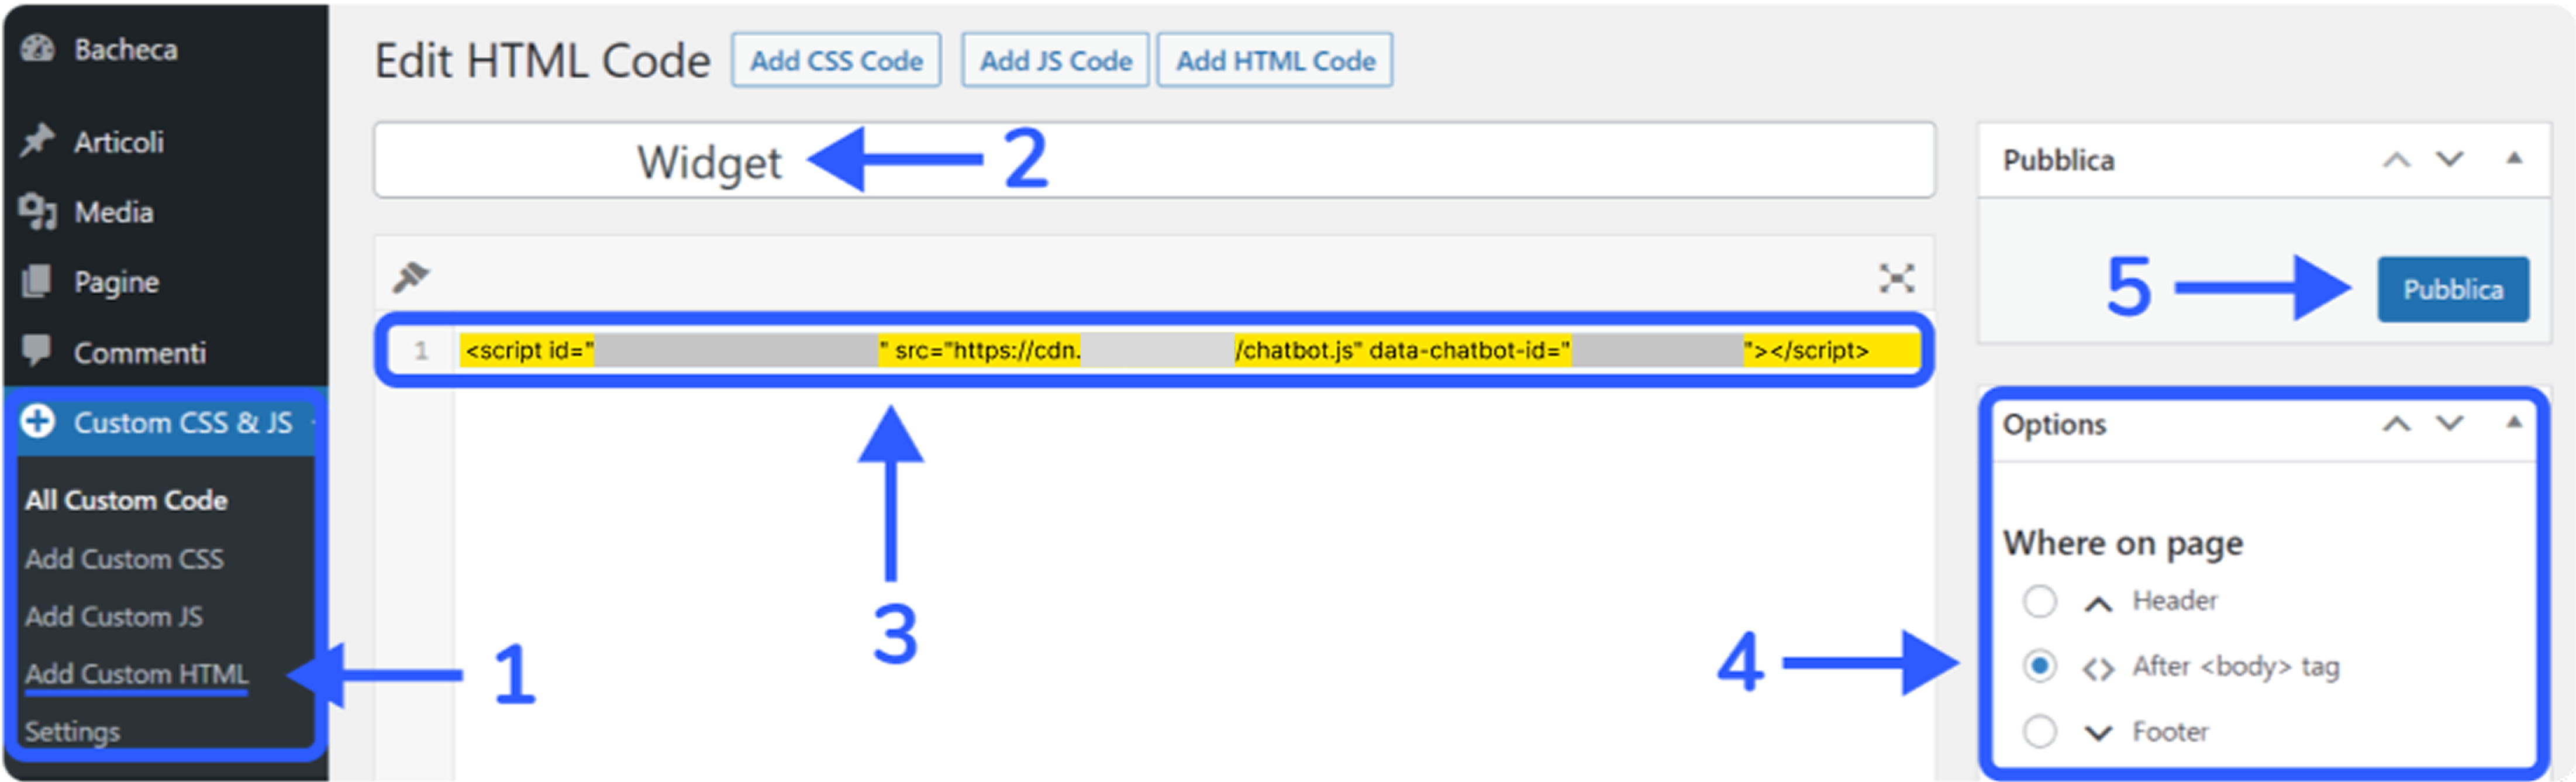Open Commenti menu item
The width and height of the screenshot is (2576, 782).
(x=140, y=352)
